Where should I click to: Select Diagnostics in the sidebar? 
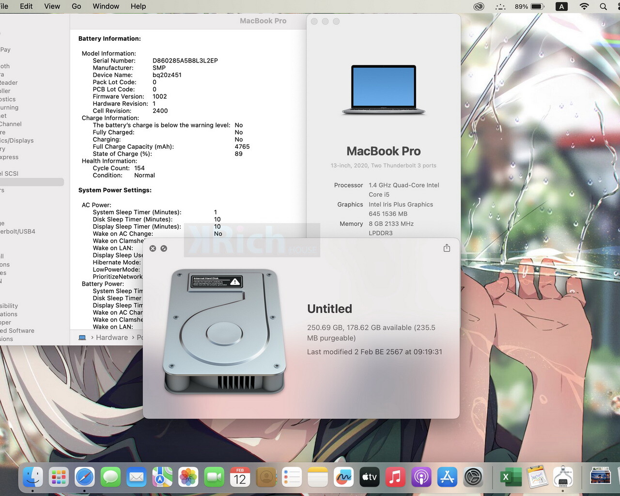[8, 99]
